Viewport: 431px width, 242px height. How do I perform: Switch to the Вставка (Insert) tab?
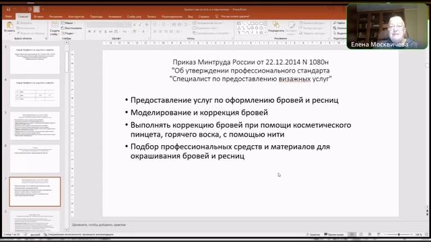38,17
